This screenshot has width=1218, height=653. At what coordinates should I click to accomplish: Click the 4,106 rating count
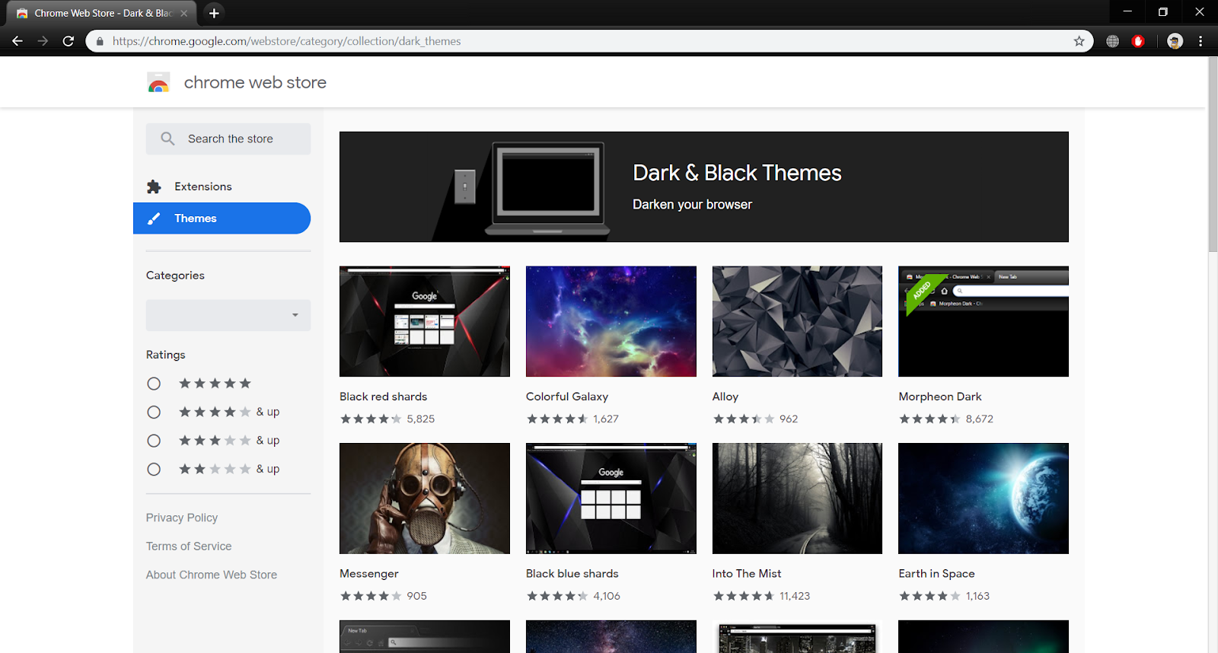607,596
